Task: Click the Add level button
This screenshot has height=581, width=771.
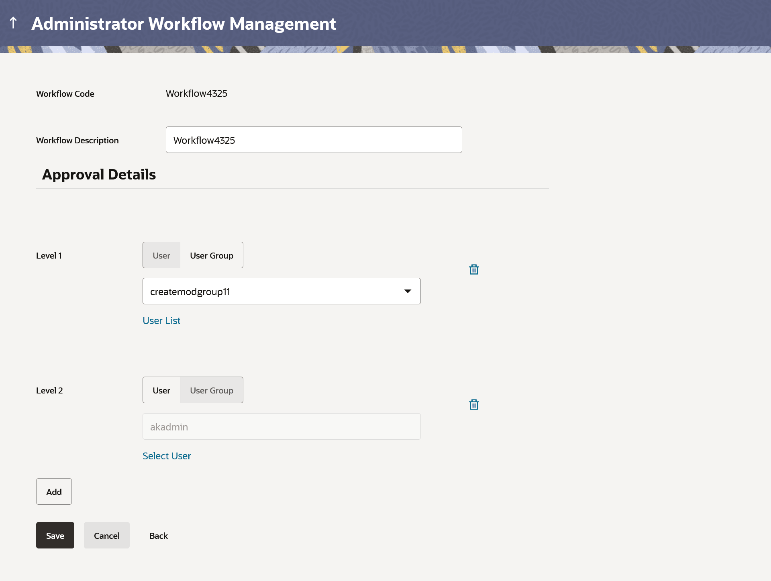Action: [x=54, y=492]
